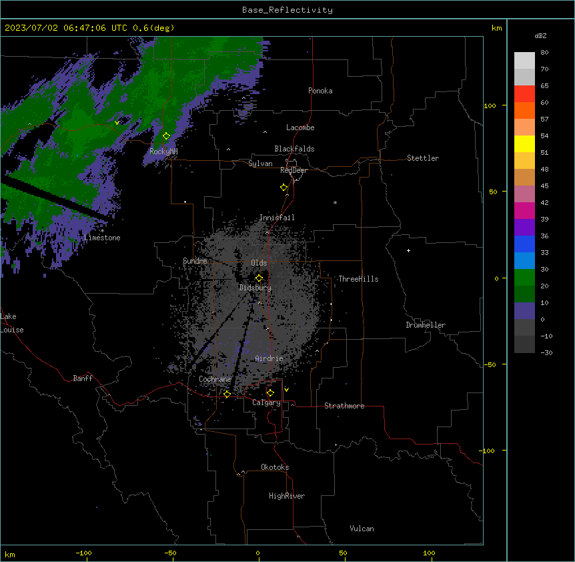Click the -30 value on the dBZ scale

(x=546, y=352)
